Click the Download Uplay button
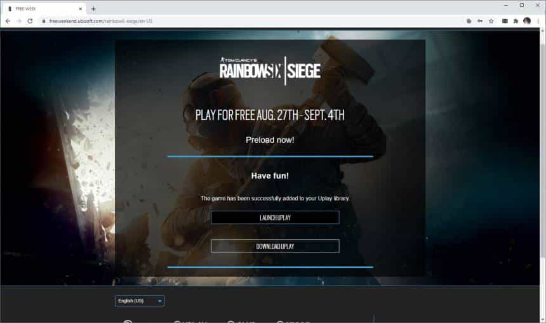 [275, 246]
